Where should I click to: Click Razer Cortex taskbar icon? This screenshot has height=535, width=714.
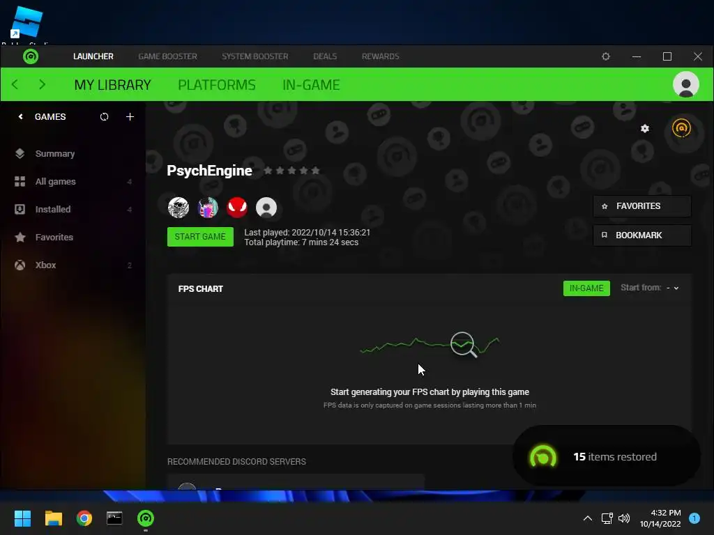click(x=146, y=518)
